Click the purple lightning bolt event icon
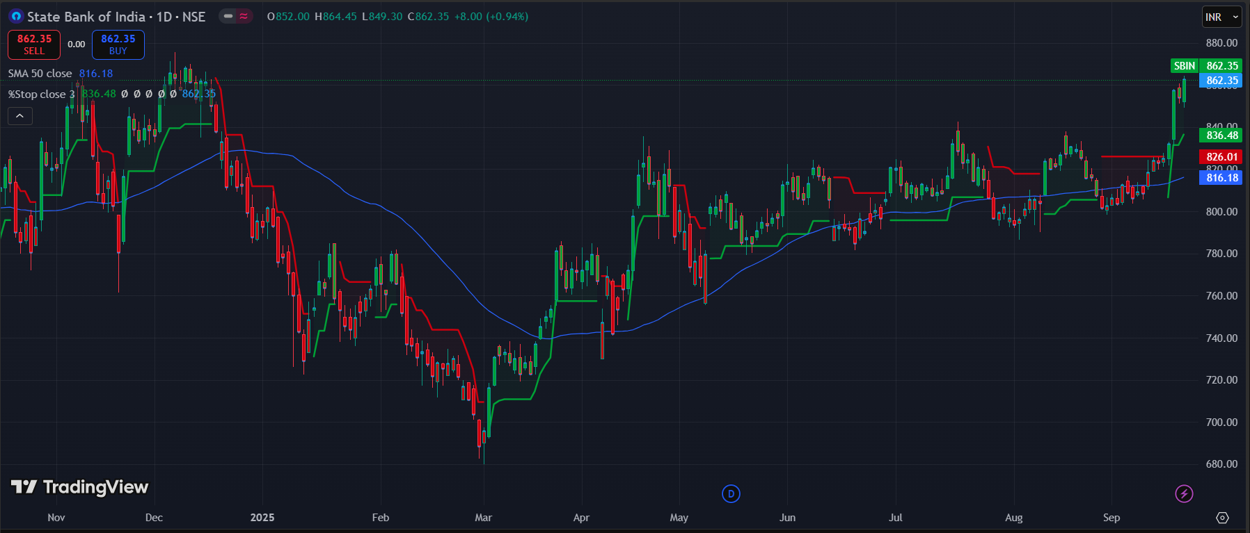1250x533 pixels. (x=1184, y=493)
